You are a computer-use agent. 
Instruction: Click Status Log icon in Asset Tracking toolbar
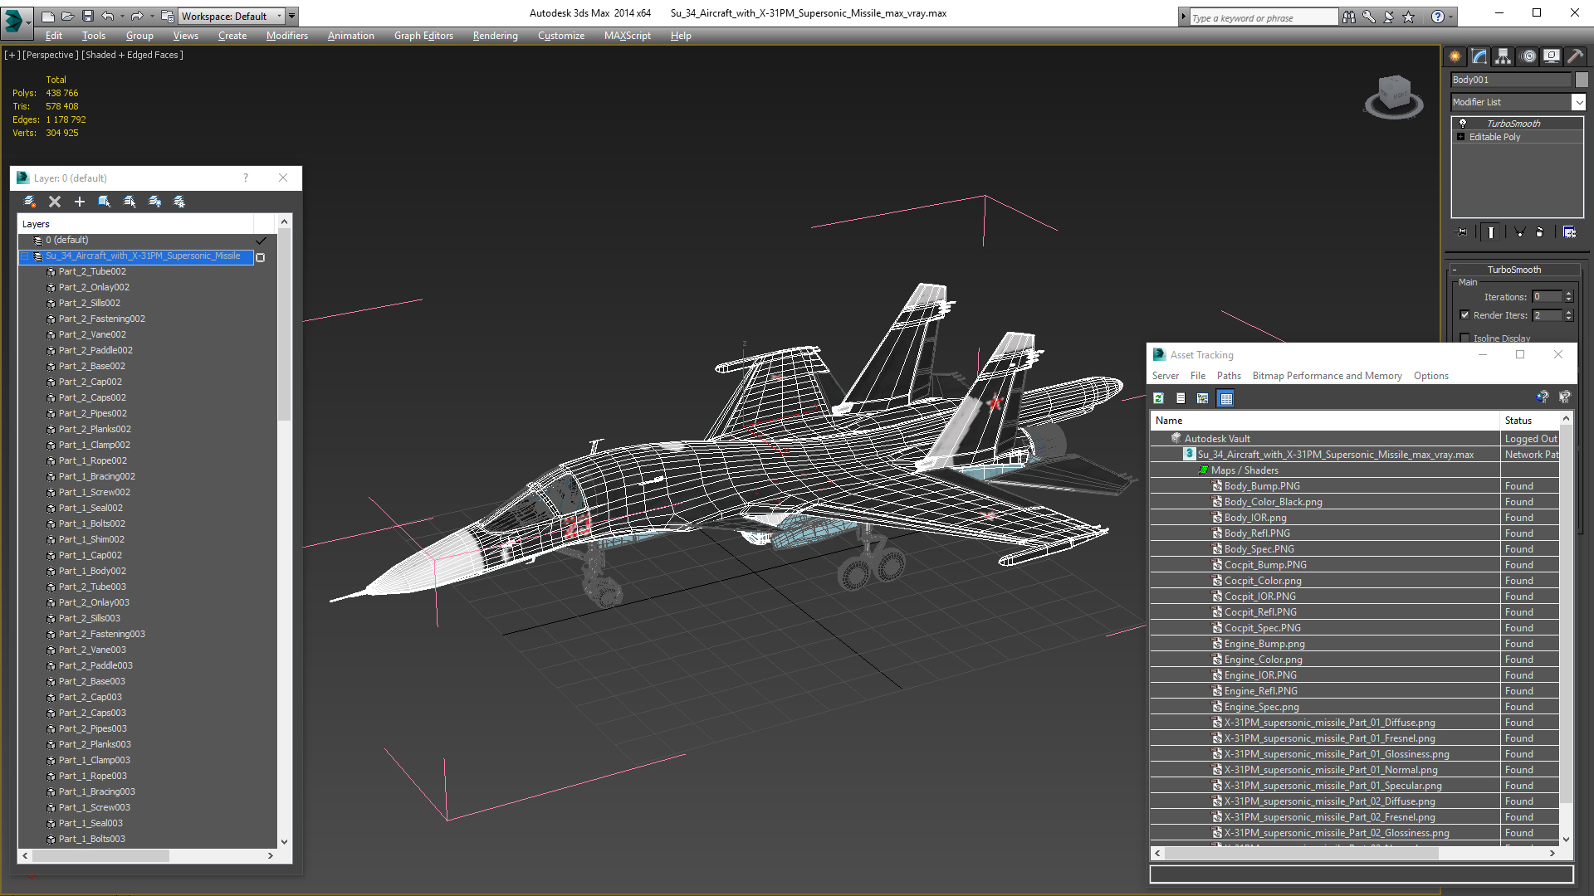(x=1181, y=398)
